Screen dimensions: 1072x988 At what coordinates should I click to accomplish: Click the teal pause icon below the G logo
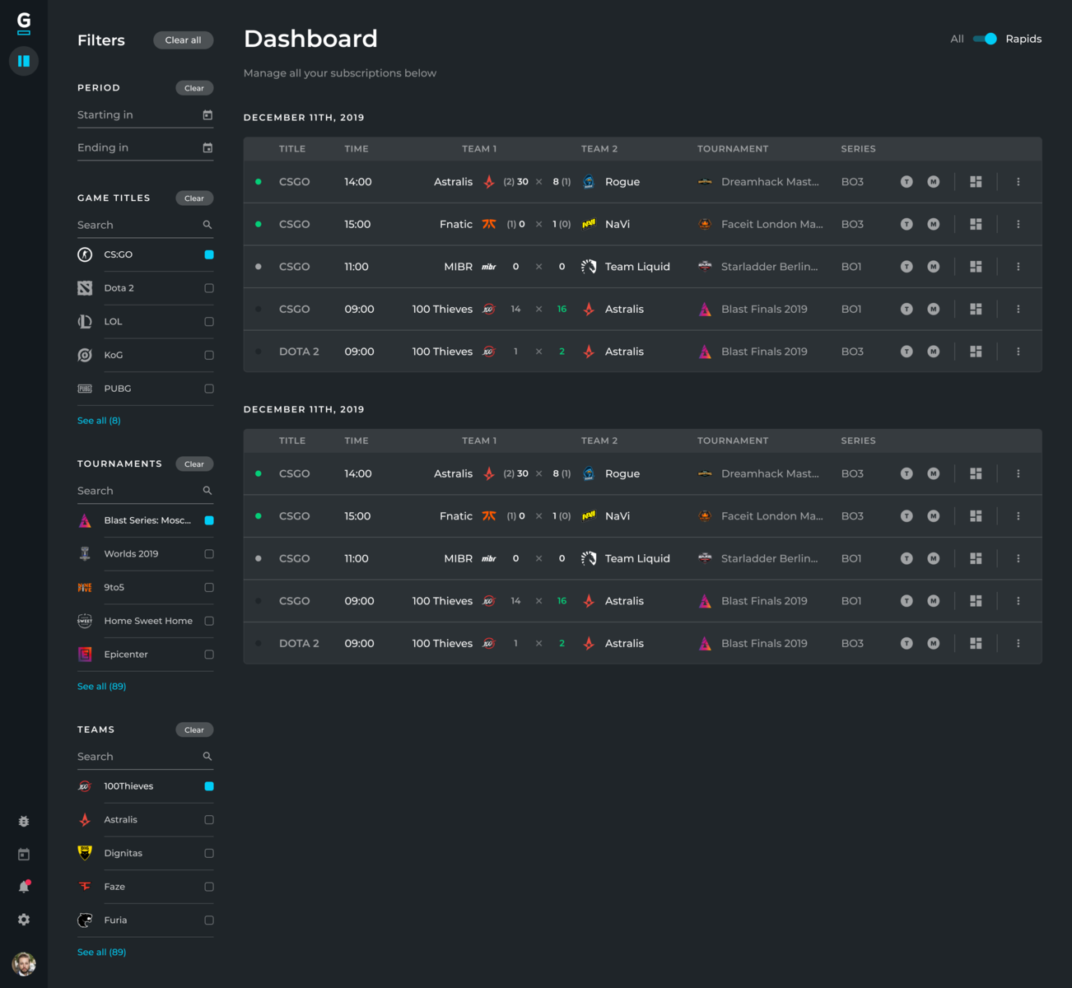point(24,61)
